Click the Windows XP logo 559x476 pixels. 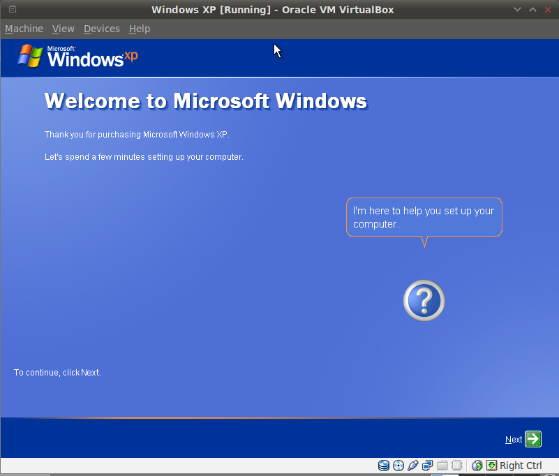77,57
